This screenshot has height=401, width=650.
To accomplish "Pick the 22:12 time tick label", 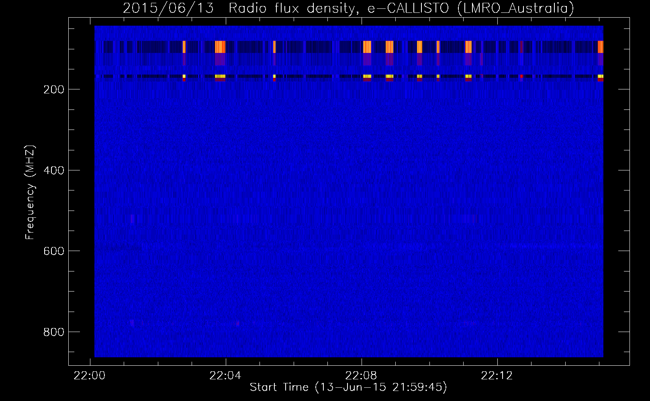I will click(x=497, y=376).
